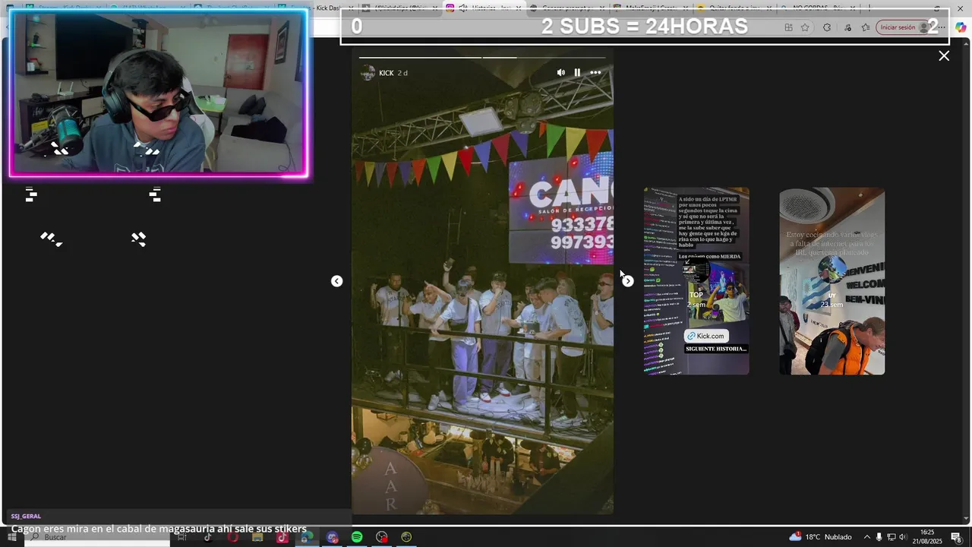This screenshot has height=547, width=972.
Task: Close the story viewer
Action: [x=944, y=56]
